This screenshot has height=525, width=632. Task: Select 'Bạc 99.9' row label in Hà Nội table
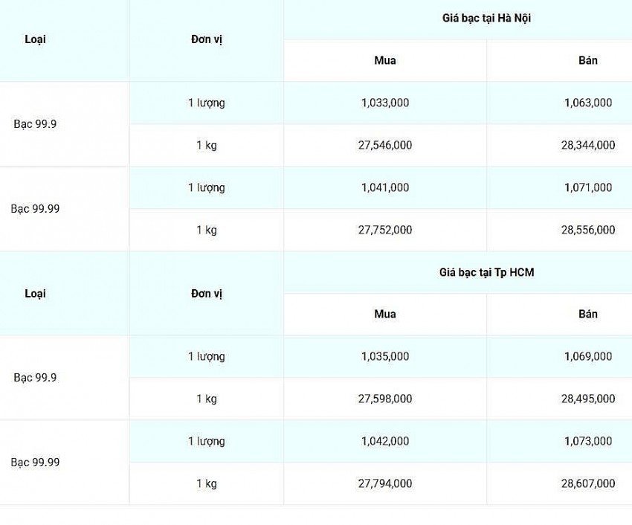[35, 124]
